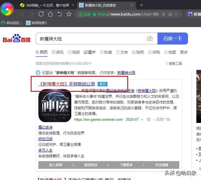201x180 pixels.
Task: Click the camera image-search icon
Action: (150, 38)
